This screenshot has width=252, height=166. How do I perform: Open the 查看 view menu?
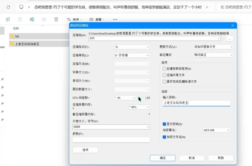pyautogui.click(x=97, y=20)
